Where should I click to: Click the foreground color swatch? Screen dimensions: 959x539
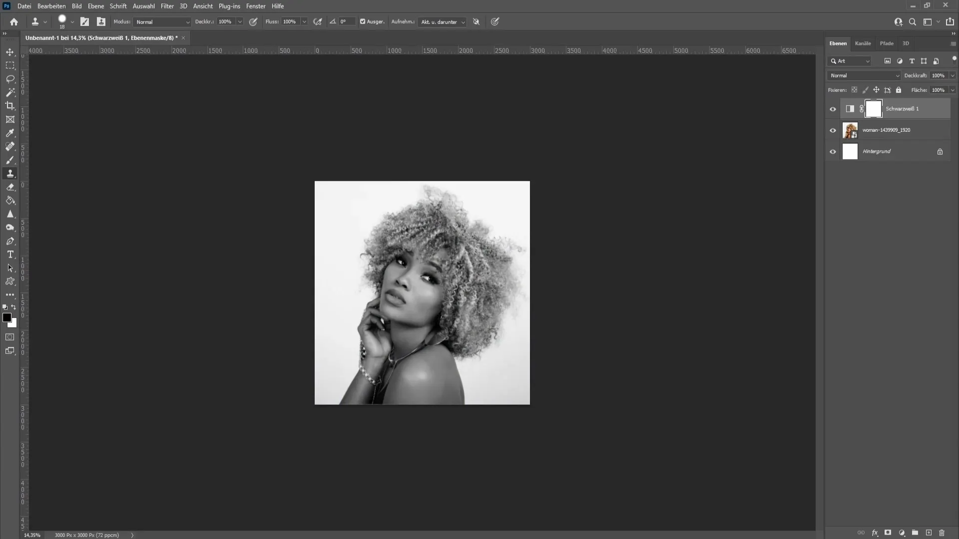[x=6, y=318]
